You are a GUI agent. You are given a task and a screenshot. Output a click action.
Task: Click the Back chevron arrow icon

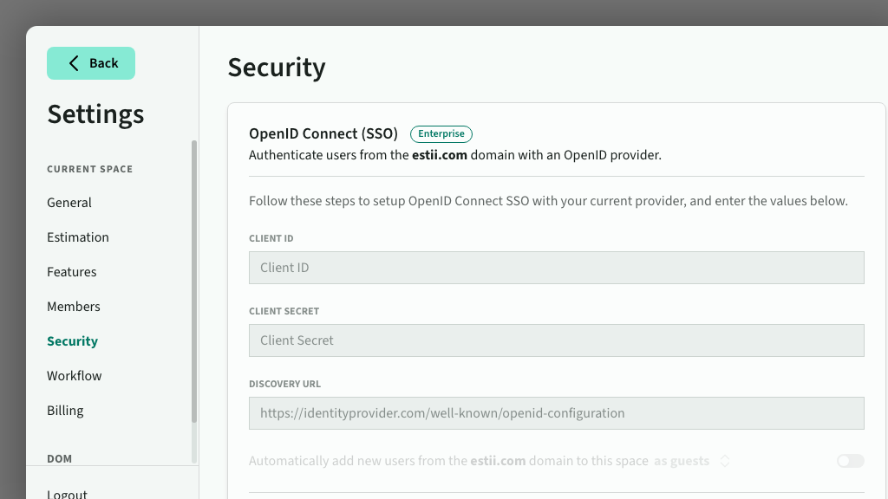[x=74, y=63]
